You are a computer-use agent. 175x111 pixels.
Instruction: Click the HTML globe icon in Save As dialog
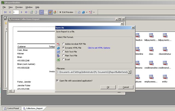pyautogui.click(x=58, y=48)
